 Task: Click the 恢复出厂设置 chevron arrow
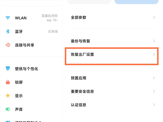pyautogui.click(x=154, y=54)
